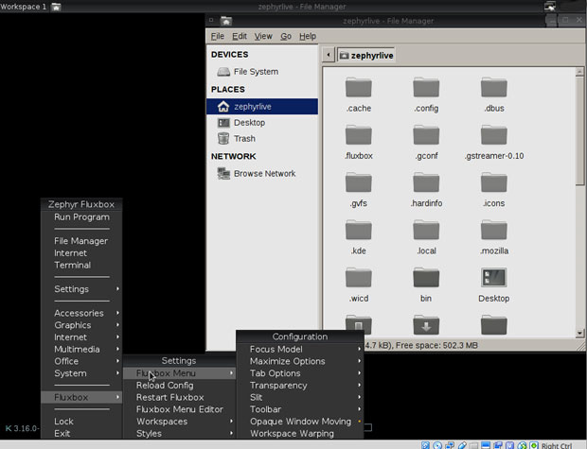Screen dimensions: 587x449
Task: Toggle Opaque Window Moving option
Action: (299, 422)
